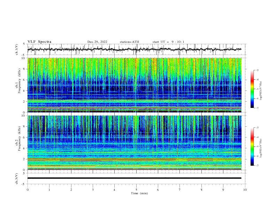Click the '-3' label on ch.1 colorbar

[x=257, y=70]
